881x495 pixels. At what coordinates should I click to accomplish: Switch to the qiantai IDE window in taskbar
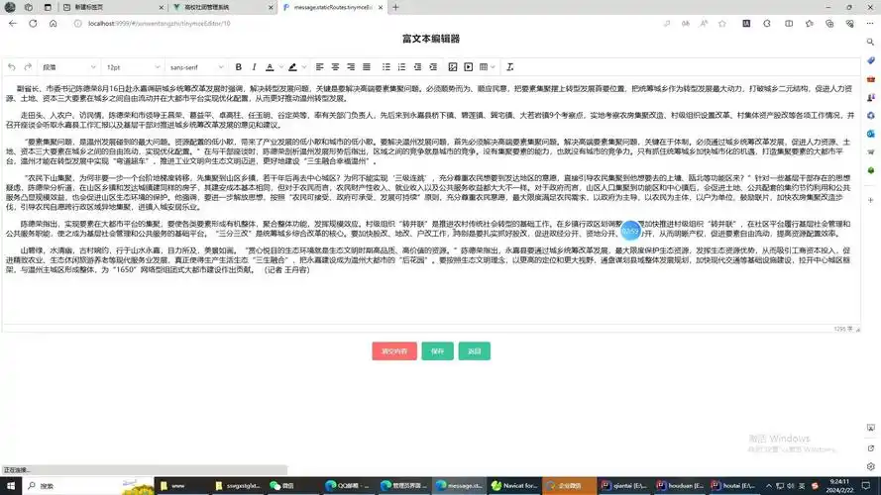coord(624,485)
